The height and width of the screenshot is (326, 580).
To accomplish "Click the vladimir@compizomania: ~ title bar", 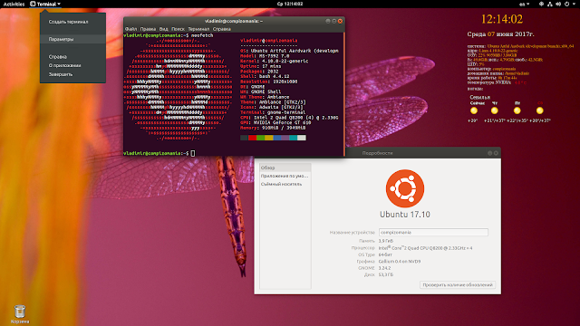I will (234, 21).
